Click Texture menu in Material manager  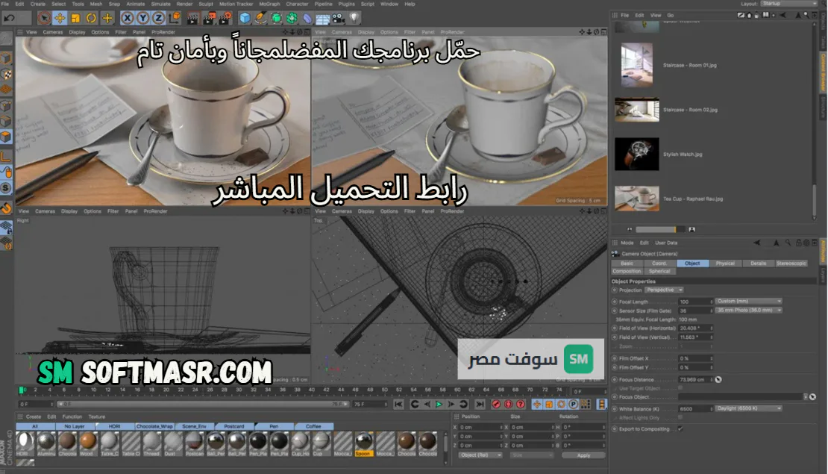pyautogui.click(x=97, y=417)
